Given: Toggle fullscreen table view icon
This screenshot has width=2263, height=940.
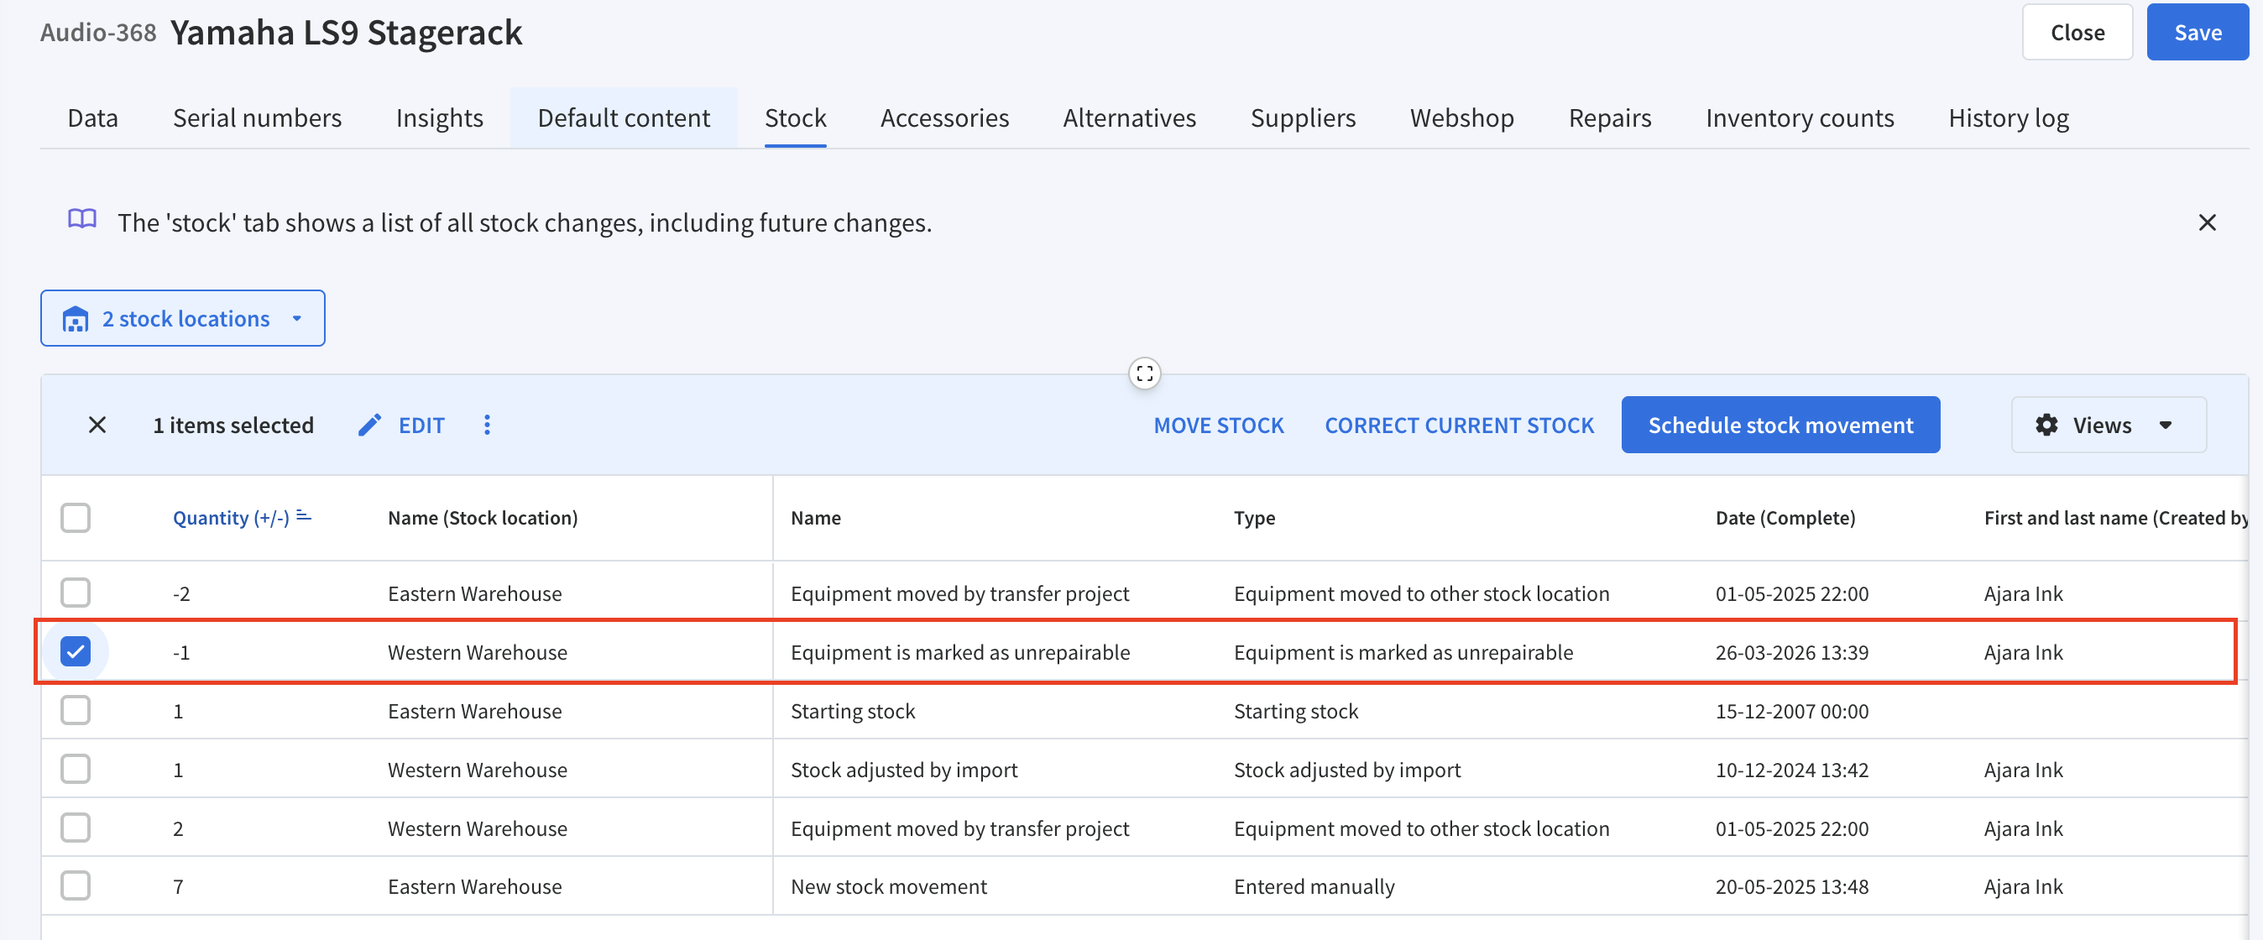Looking at the screenshot, I should point(1144,373).
